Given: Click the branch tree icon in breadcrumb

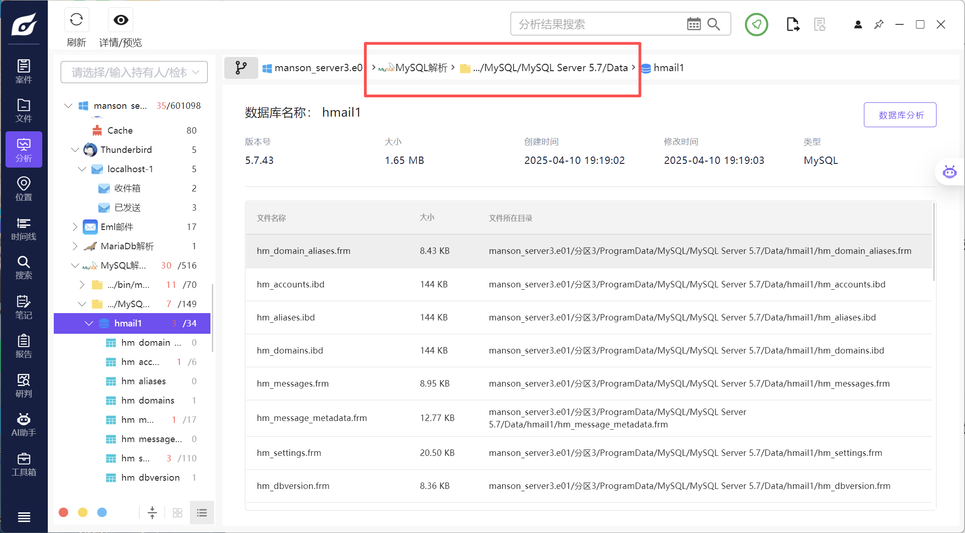Looking at the screenshot, I should pyautogui.click(x=241, y=68).
